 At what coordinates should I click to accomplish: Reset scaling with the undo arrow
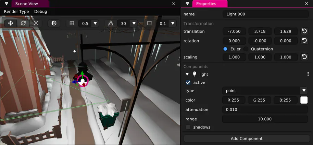[304, 57]
